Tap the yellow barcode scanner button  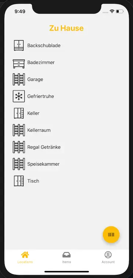[x=111, y=234]
